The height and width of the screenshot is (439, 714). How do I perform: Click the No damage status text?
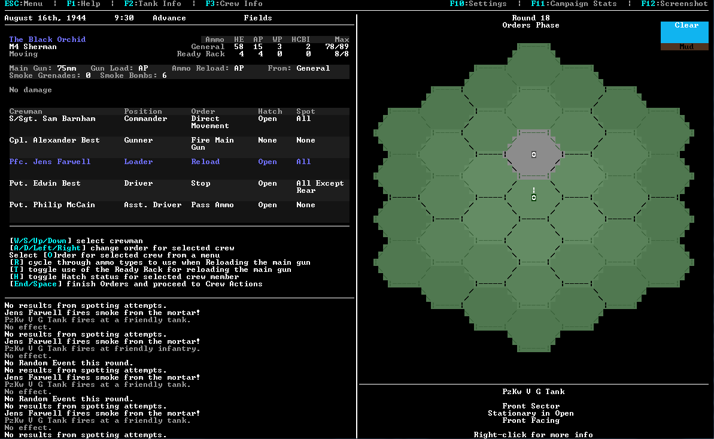point(31,90)
